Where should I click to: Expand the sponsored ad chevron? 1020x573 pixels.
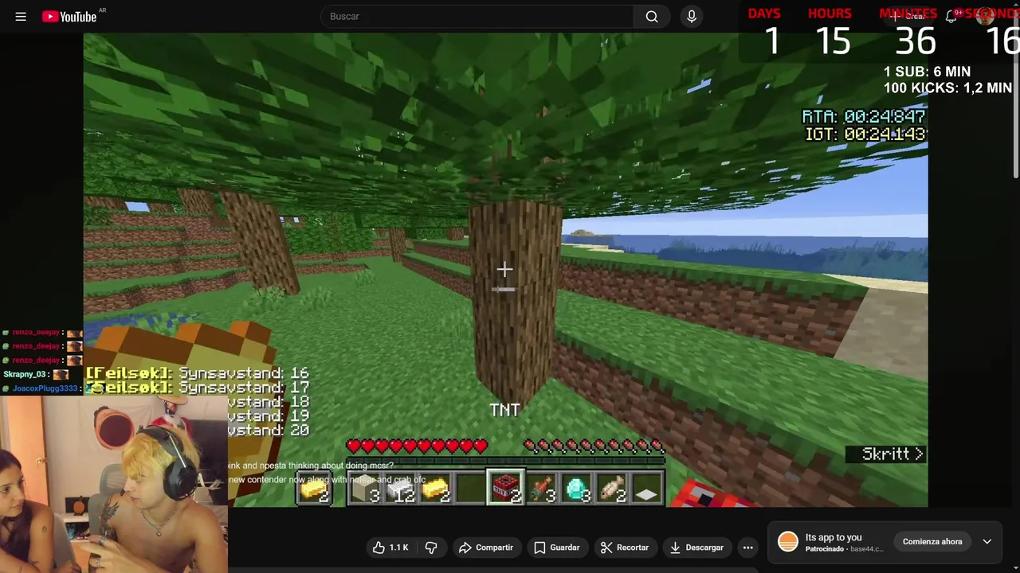click(x=987, y=542)
